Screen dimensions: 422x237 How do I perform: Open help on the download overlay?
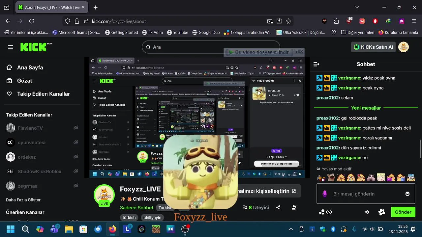[296, 52]
